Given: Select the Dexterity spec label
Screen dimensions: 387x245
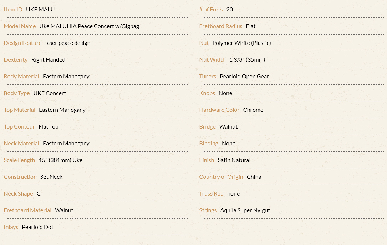Looking at the screenshot, I should 16,60.
